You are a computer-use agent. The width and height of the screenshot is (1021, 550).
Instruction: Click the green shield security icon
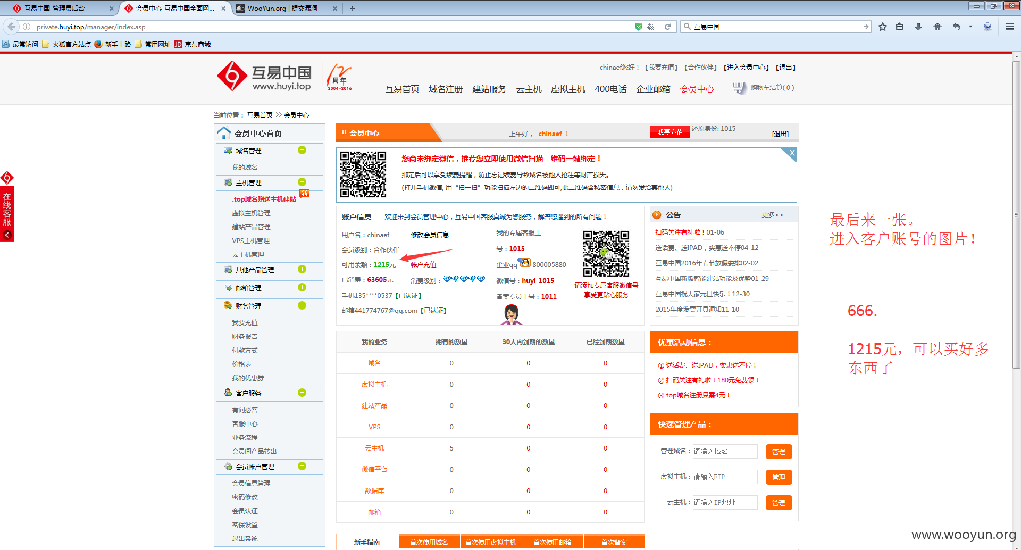(x=638, y=27)
